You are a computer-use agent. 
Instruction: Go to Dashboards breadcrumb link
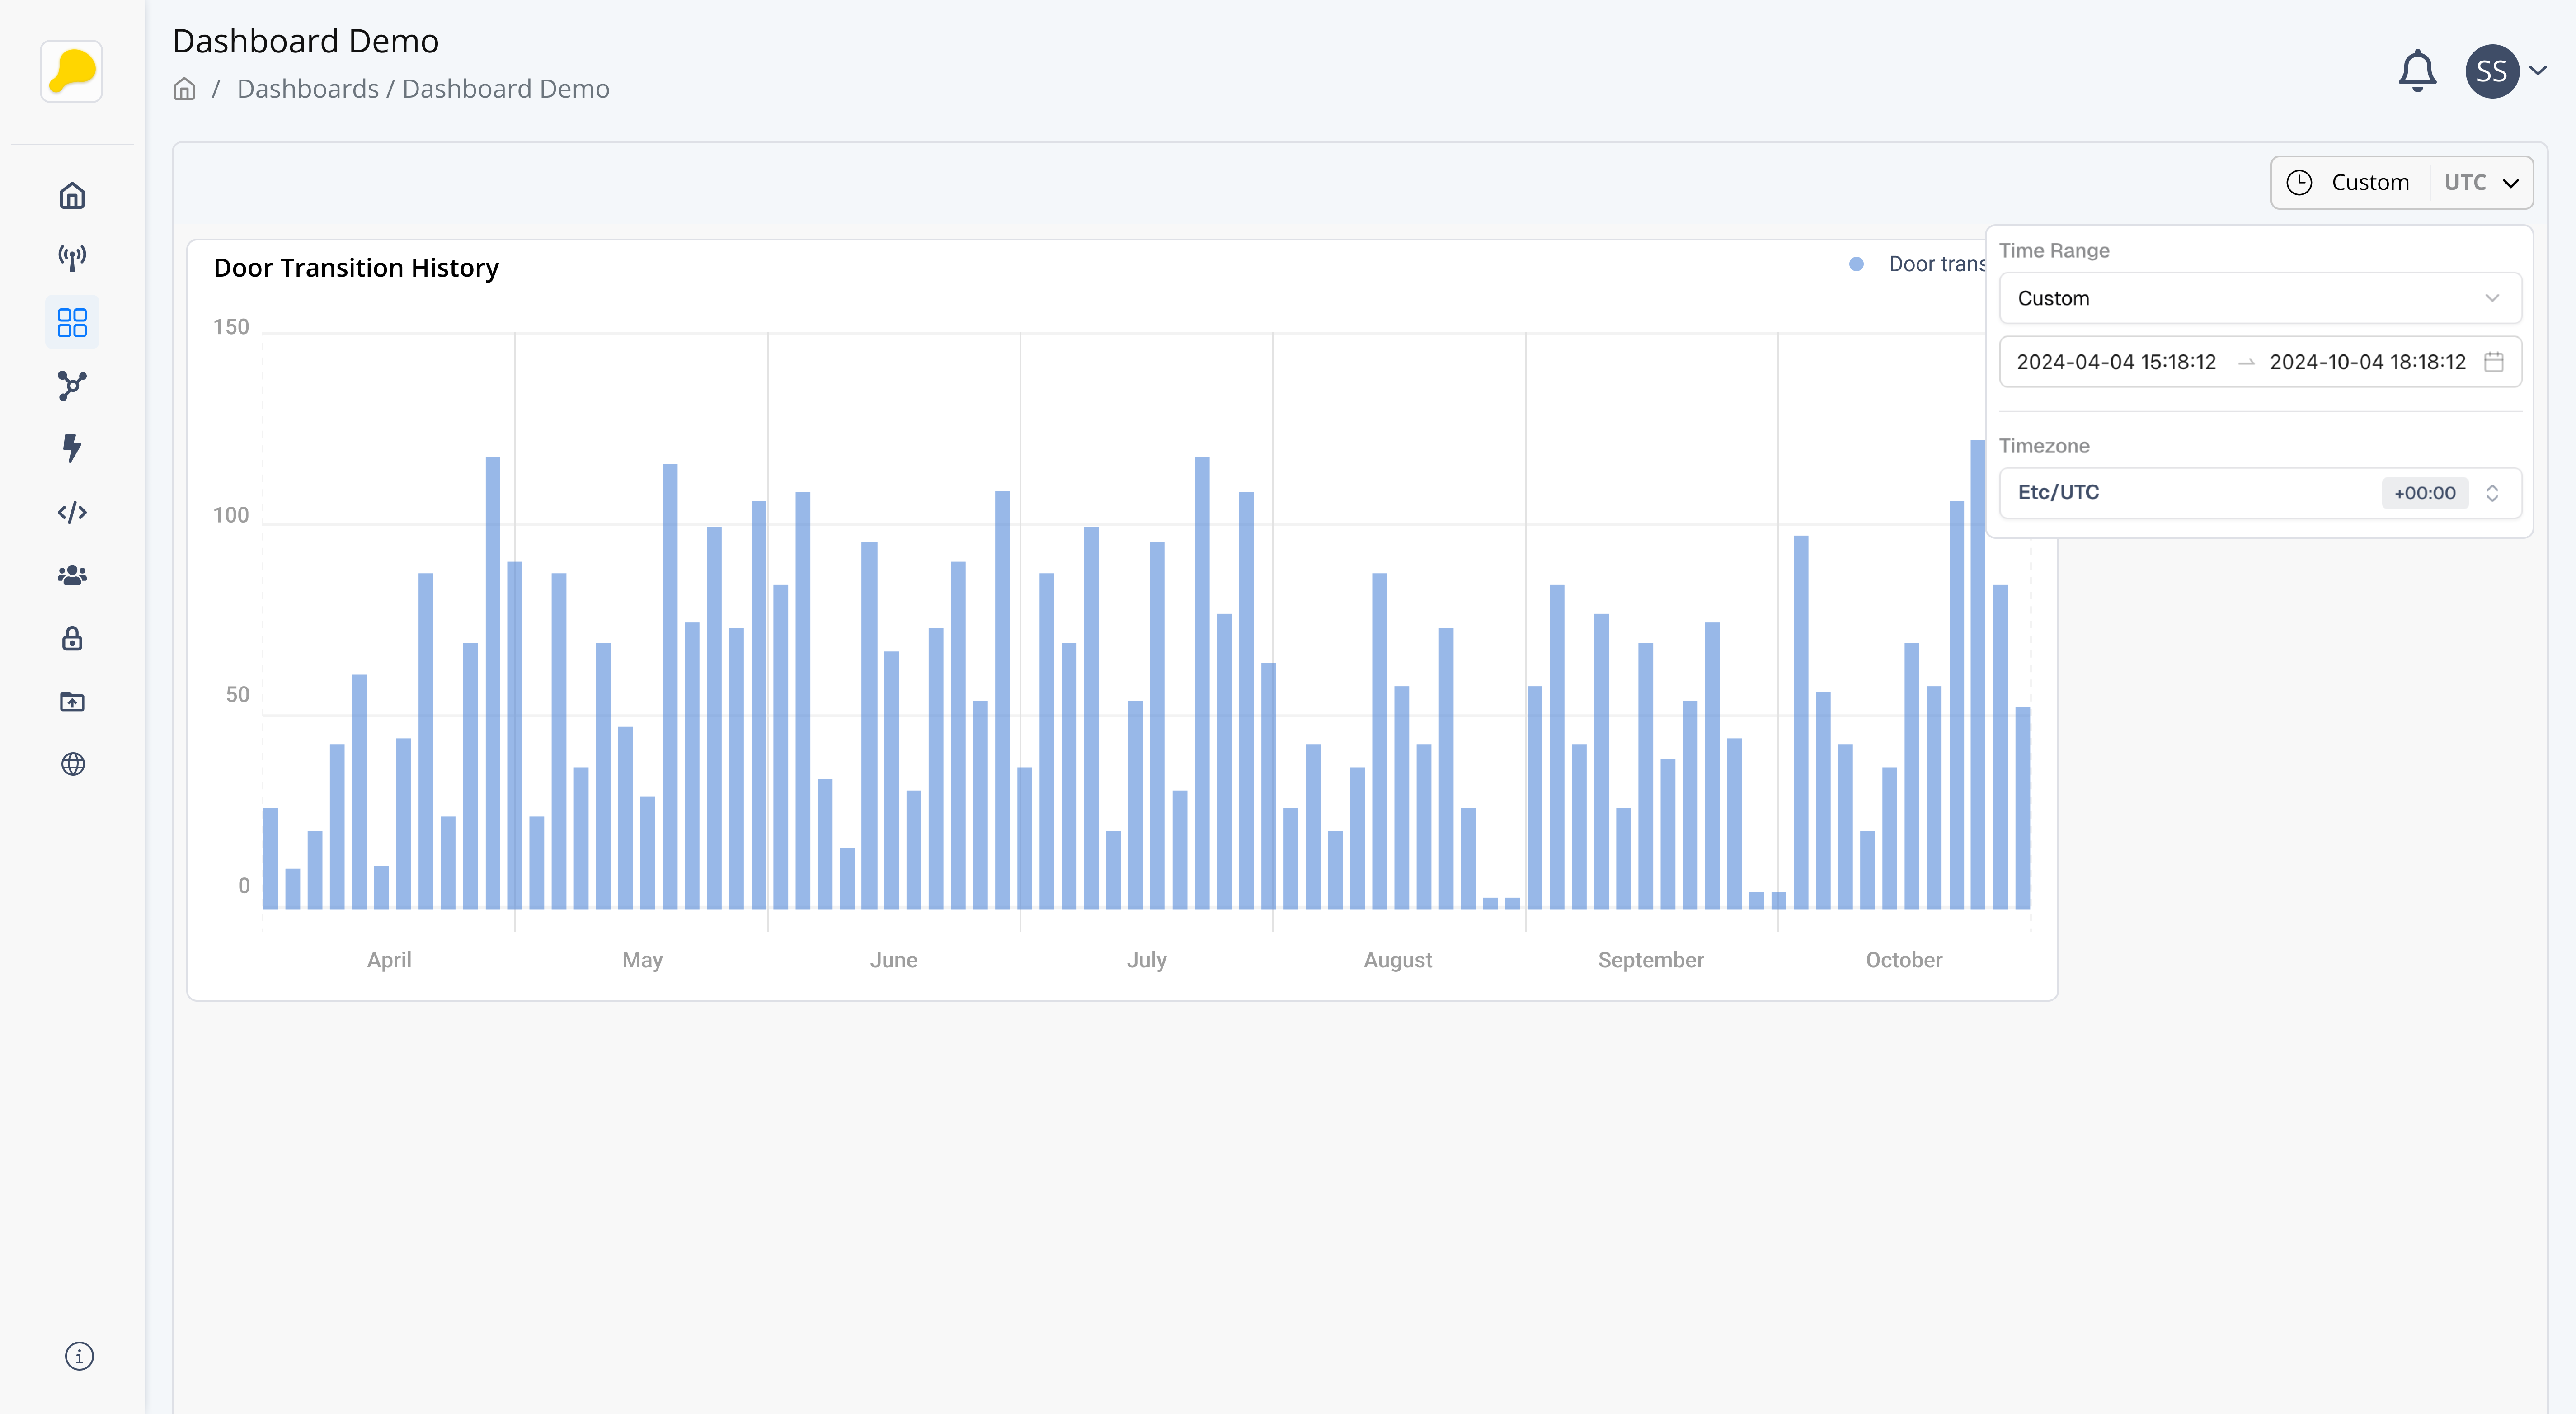pyautogui.click(x=308, y=89)
